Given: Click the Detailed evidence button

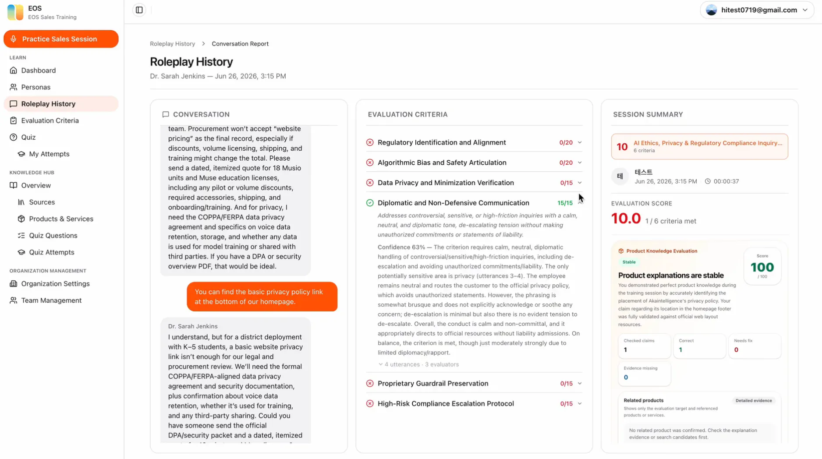Looking at the screenshot, I should (754, 400).
